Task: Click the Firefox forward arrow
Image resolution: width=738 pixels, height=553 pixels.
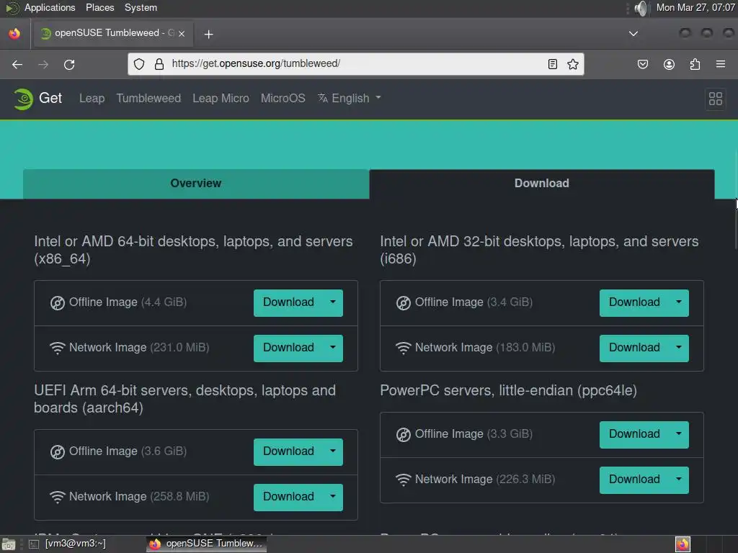Action: pos(43,64)
